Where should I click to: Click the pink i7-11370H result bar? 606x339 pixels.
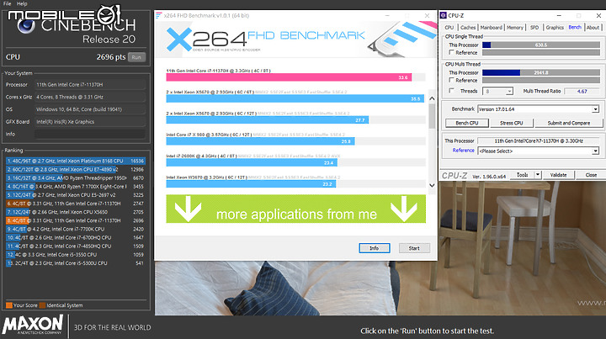tap(289, 77)
